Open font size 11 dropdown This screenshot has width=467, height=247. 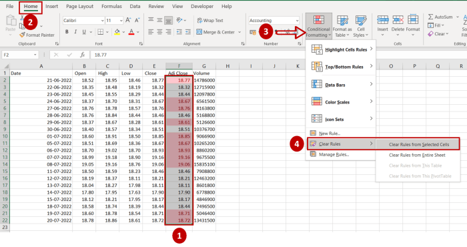(121, 21)
